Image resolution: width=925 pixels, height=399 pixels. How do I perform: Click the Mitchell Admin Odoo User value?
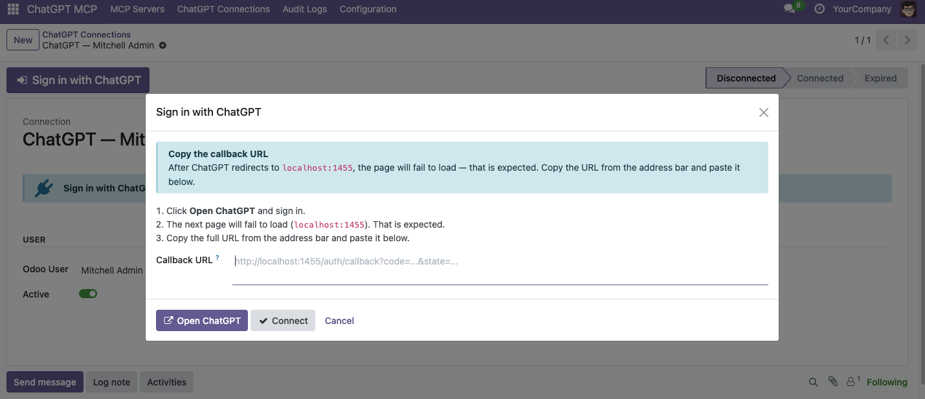pos(112,270)
